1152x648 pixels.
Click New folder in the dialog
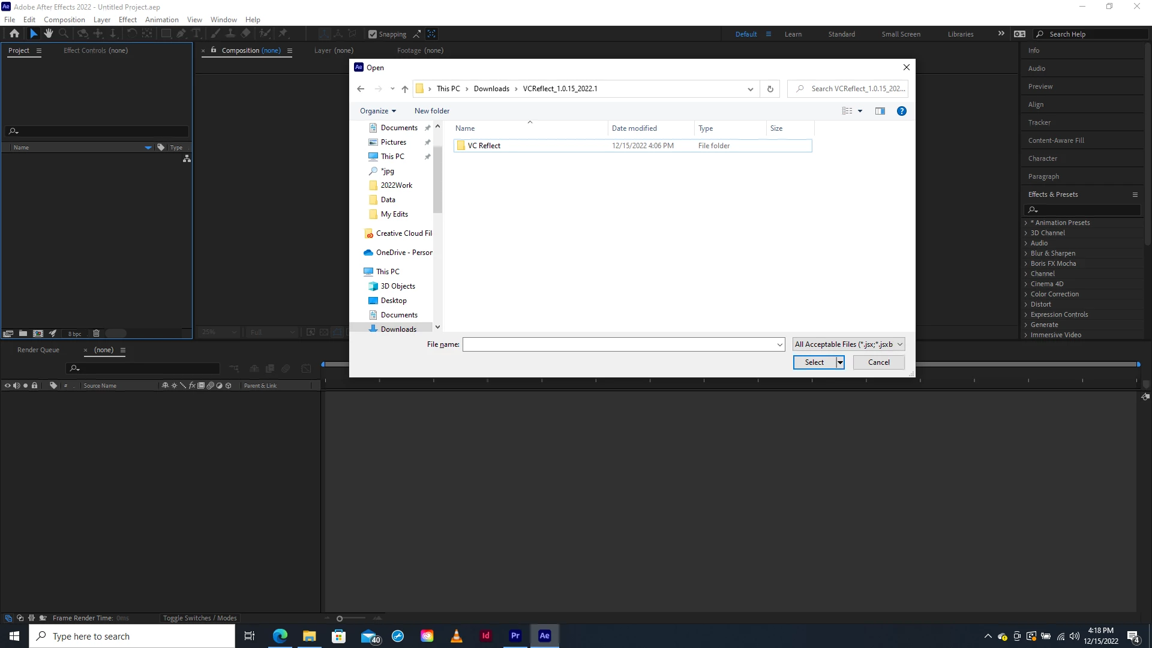pos(431,111)
